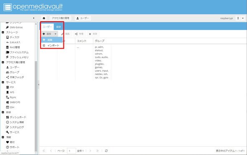247x155 pixels.
Task: Collapse the アクセス権の管理 tree section
Action: (x=3, y=62)
